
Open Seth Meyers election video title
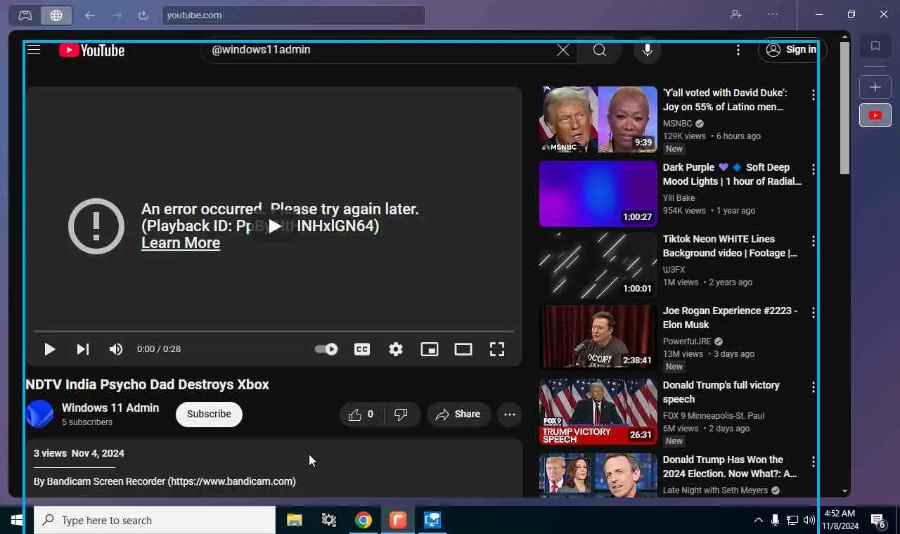click(730, 467)
